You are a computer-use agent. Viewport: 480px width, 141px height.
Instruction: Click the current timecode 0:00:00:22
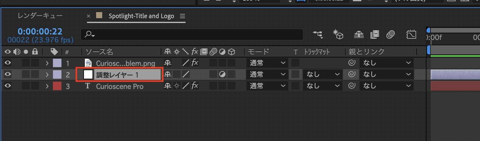tap(40, 31)
